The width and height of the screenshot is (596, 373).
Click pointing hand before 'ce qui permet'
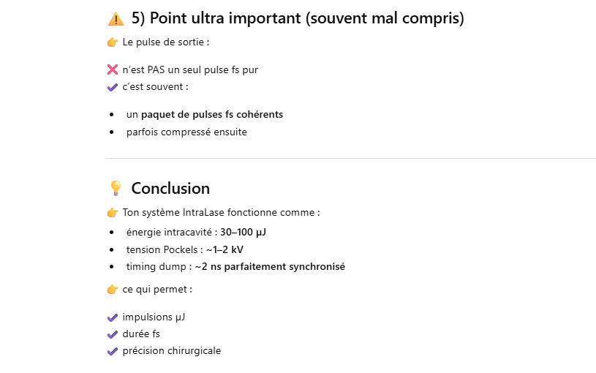[113, 290]
